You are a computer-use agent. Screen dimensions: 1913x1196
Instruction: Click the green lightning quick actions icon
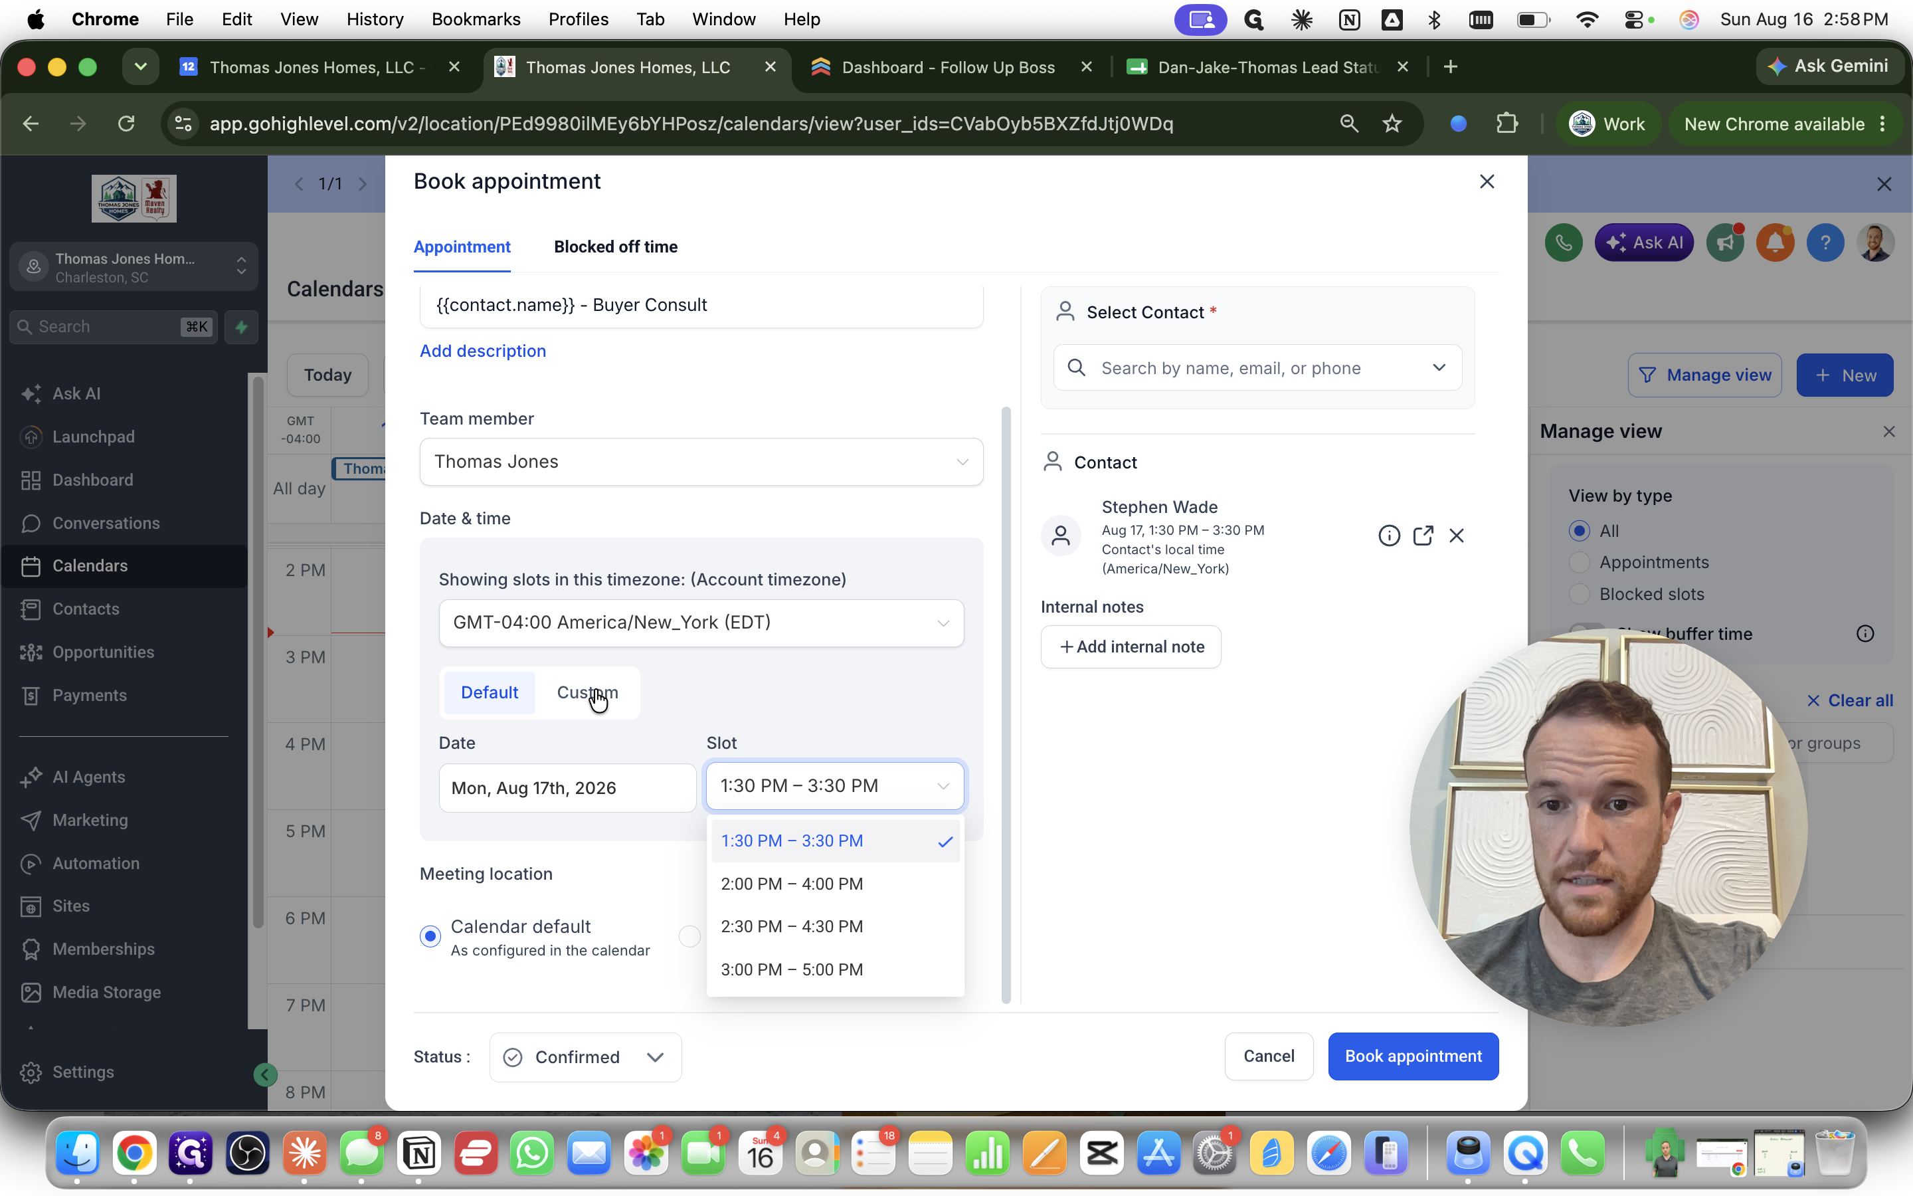241,327
